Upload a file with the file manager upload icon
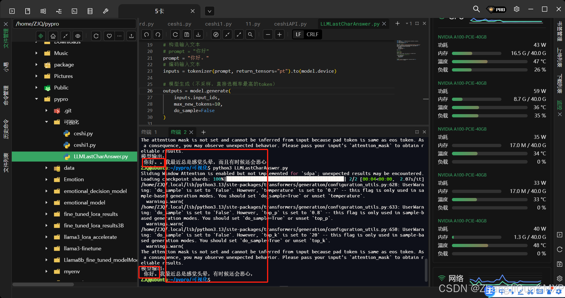Image resolution: width=565 pixels, height=298 pixels. [x=131, y=36]
